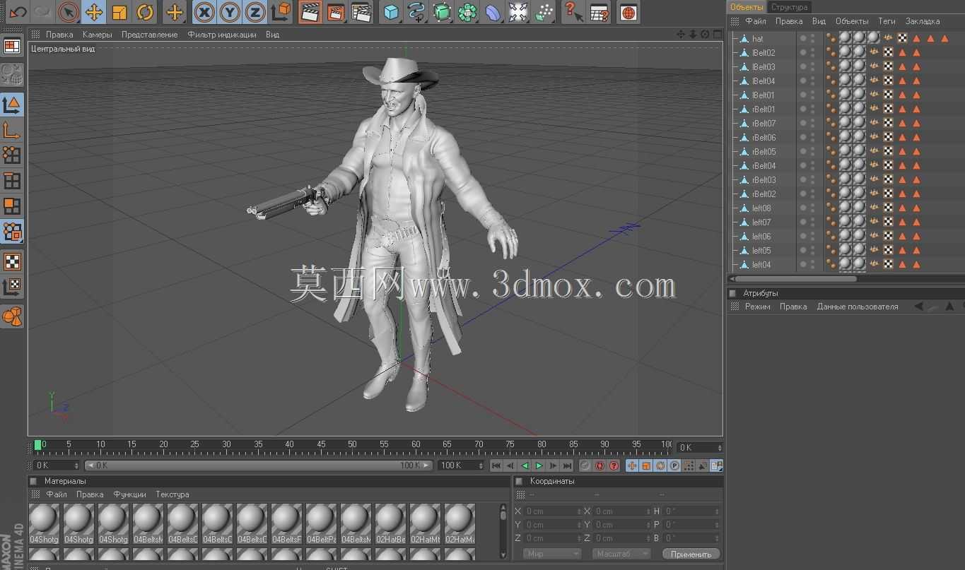Open the Фильтр индикации menu
965x570 pixels.
pyautogui.click(x=223, y=35)
